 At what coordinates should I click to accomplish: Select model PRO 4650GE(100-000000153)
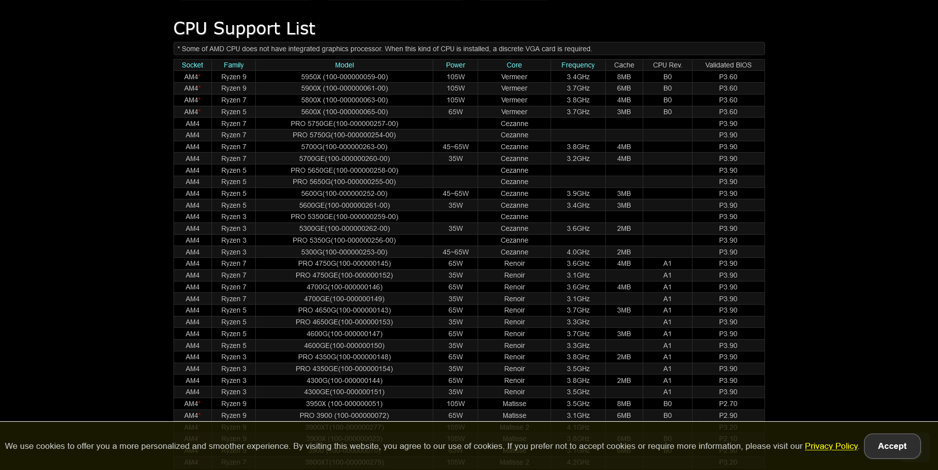pyautogui.click(x=345, y=322)
